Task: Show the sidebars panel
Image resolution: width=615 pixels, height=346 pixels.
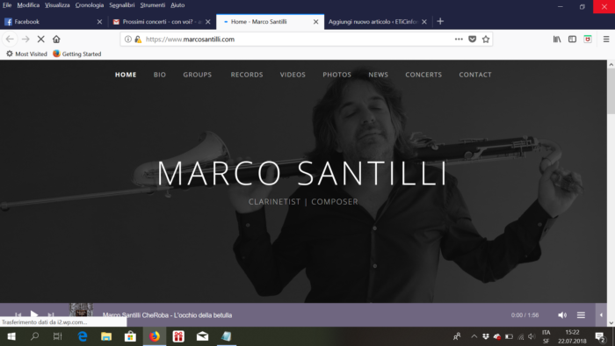Action: 572,40
